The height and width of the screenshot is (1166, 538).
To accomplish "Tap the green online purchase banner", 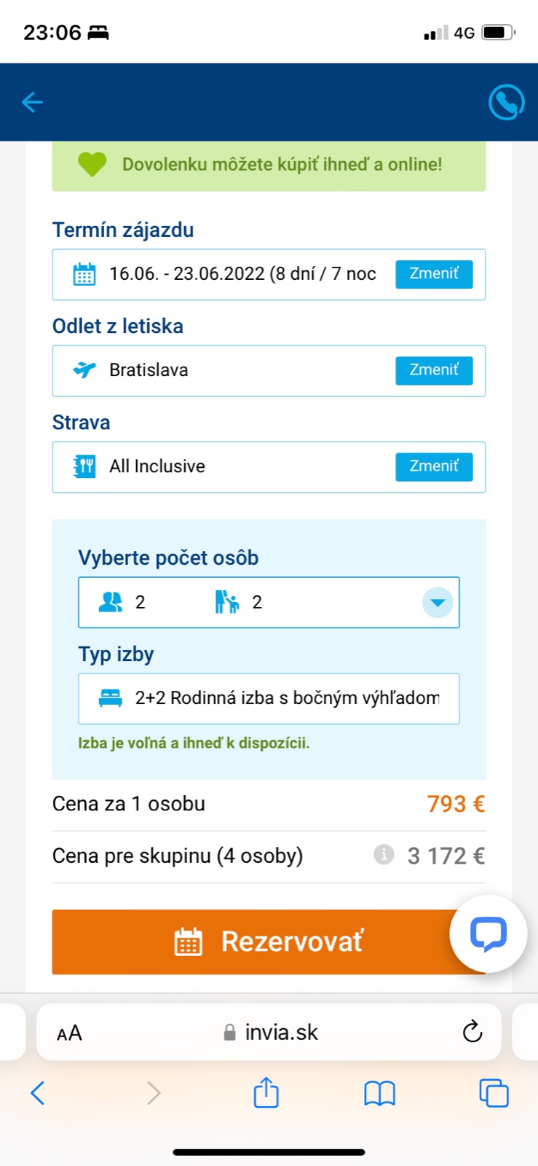I will [x=269, y=165].
